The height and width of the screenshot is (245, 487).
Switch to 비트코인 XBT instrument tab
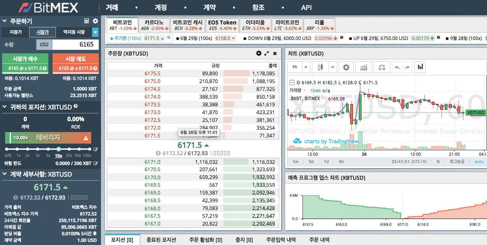[x=123, y=25]
